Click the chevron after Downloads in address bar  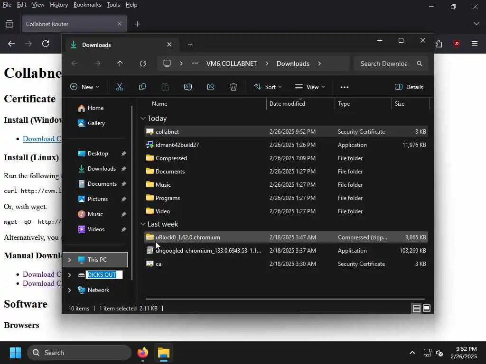pyautogui.click(x=319, y=64)
